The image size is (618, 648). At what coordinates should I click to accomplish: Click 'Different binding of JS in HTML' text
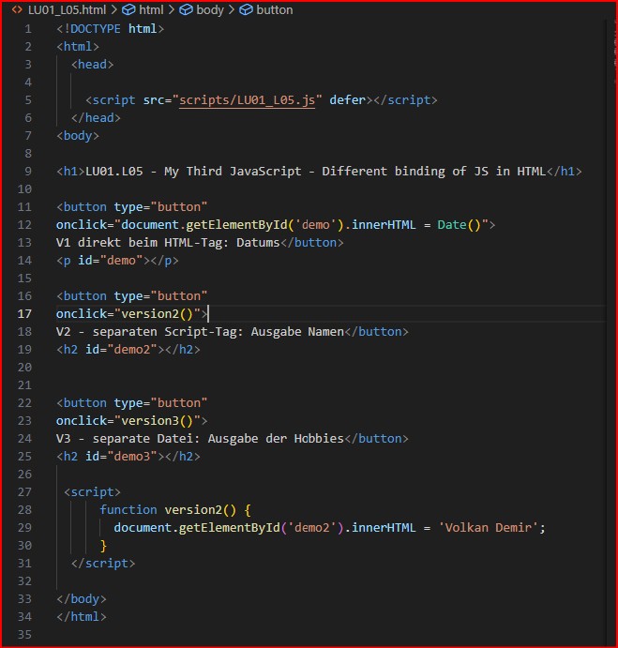coord(434,171)
